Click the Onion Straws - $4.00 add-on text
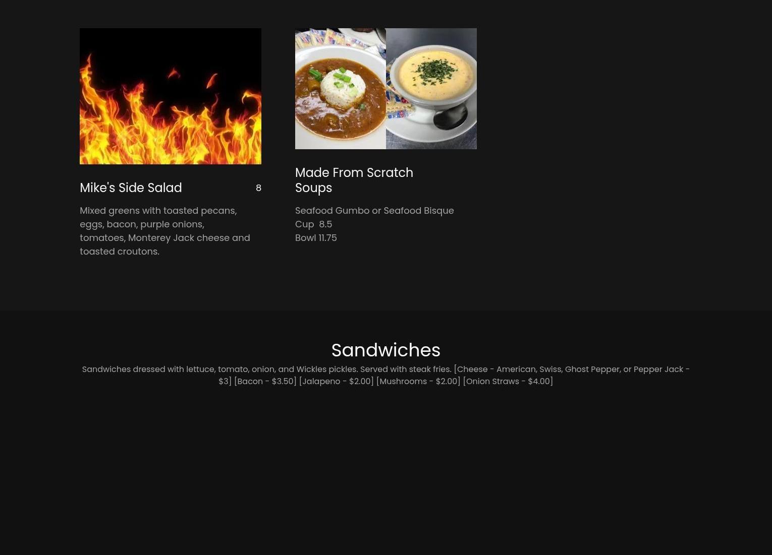772x555 pixels. pos(508,382)
